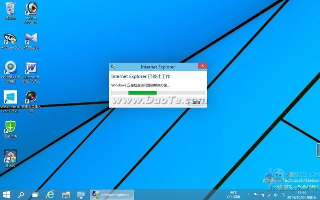Open the volume speaker tray icon
Viewport: 320px width, 200px height.
point(276,195)
